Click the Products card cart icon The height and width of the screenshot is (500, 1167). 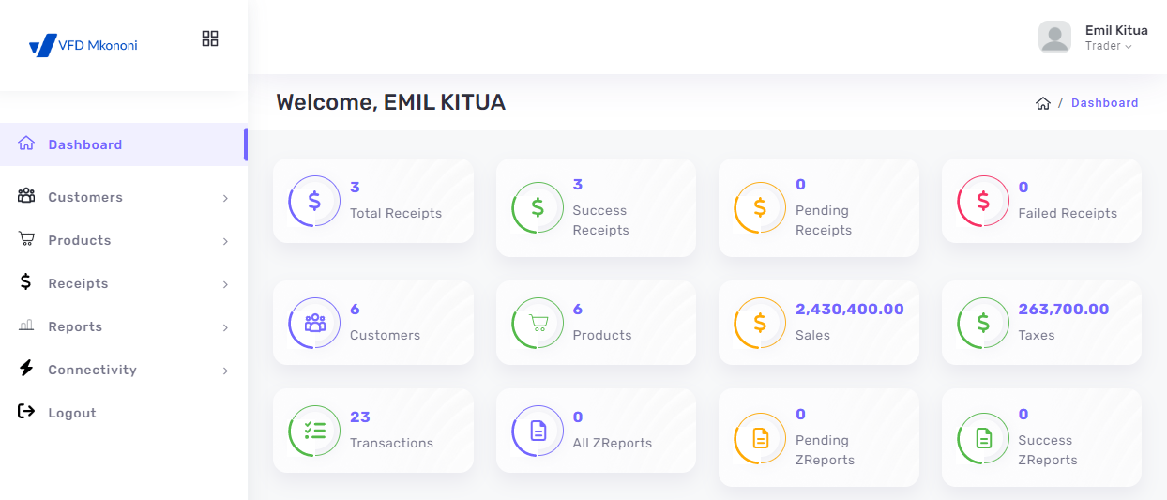538,323
